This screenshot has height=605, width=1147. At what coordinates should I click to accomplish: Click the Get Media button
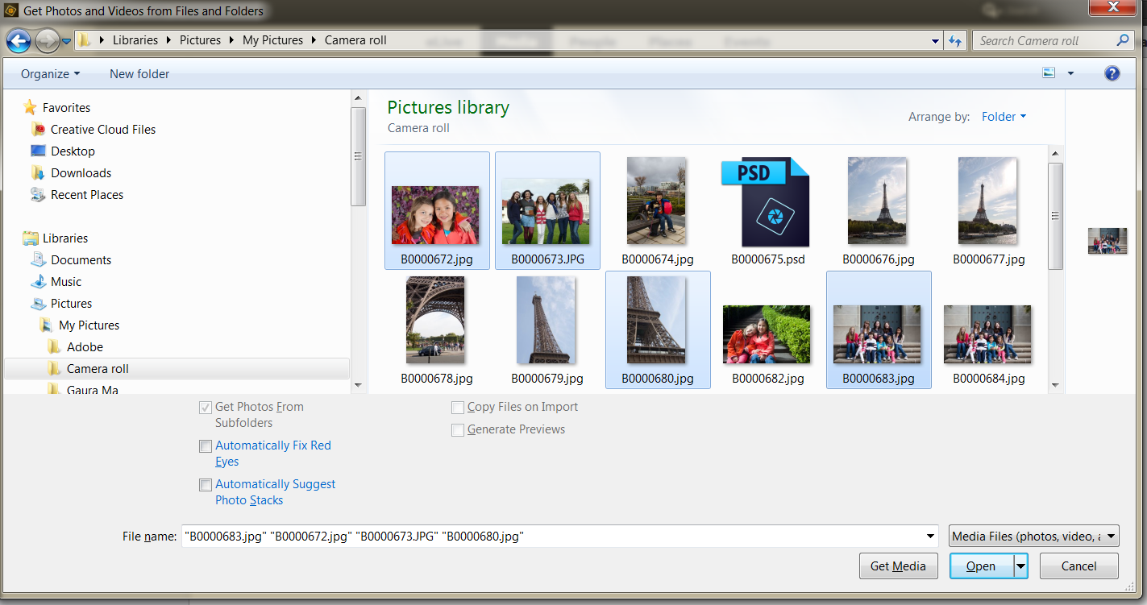pyautogui.click(x=898, y=566)
